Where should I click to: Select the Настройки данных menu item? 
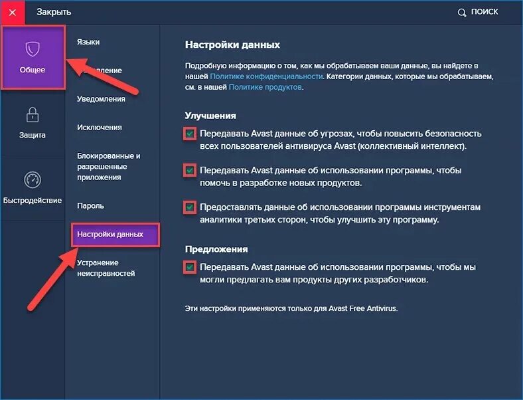click(x=115, y=235)
